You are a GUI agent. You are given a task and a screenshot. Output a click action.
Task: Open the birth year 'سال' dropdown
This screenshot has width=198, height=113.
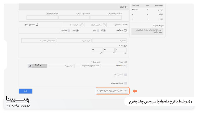coord(97,50)
